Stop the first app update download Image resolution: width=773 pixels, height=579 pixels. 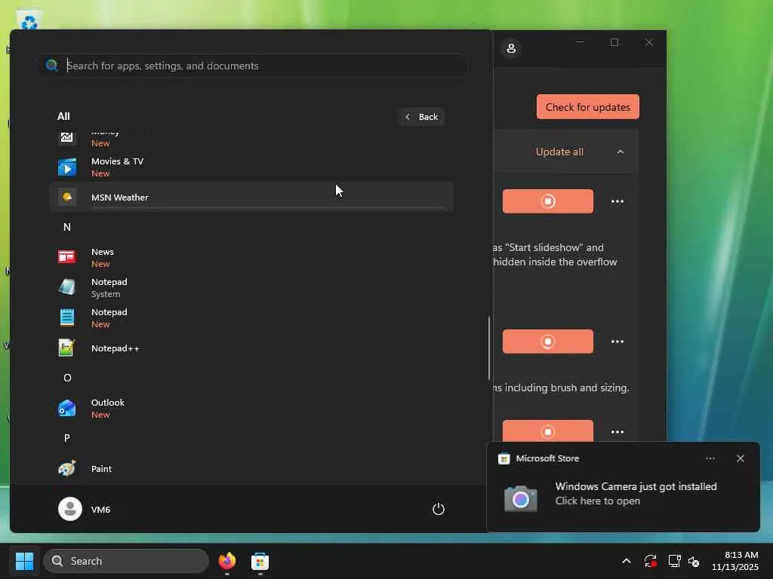tap(548, 201)
